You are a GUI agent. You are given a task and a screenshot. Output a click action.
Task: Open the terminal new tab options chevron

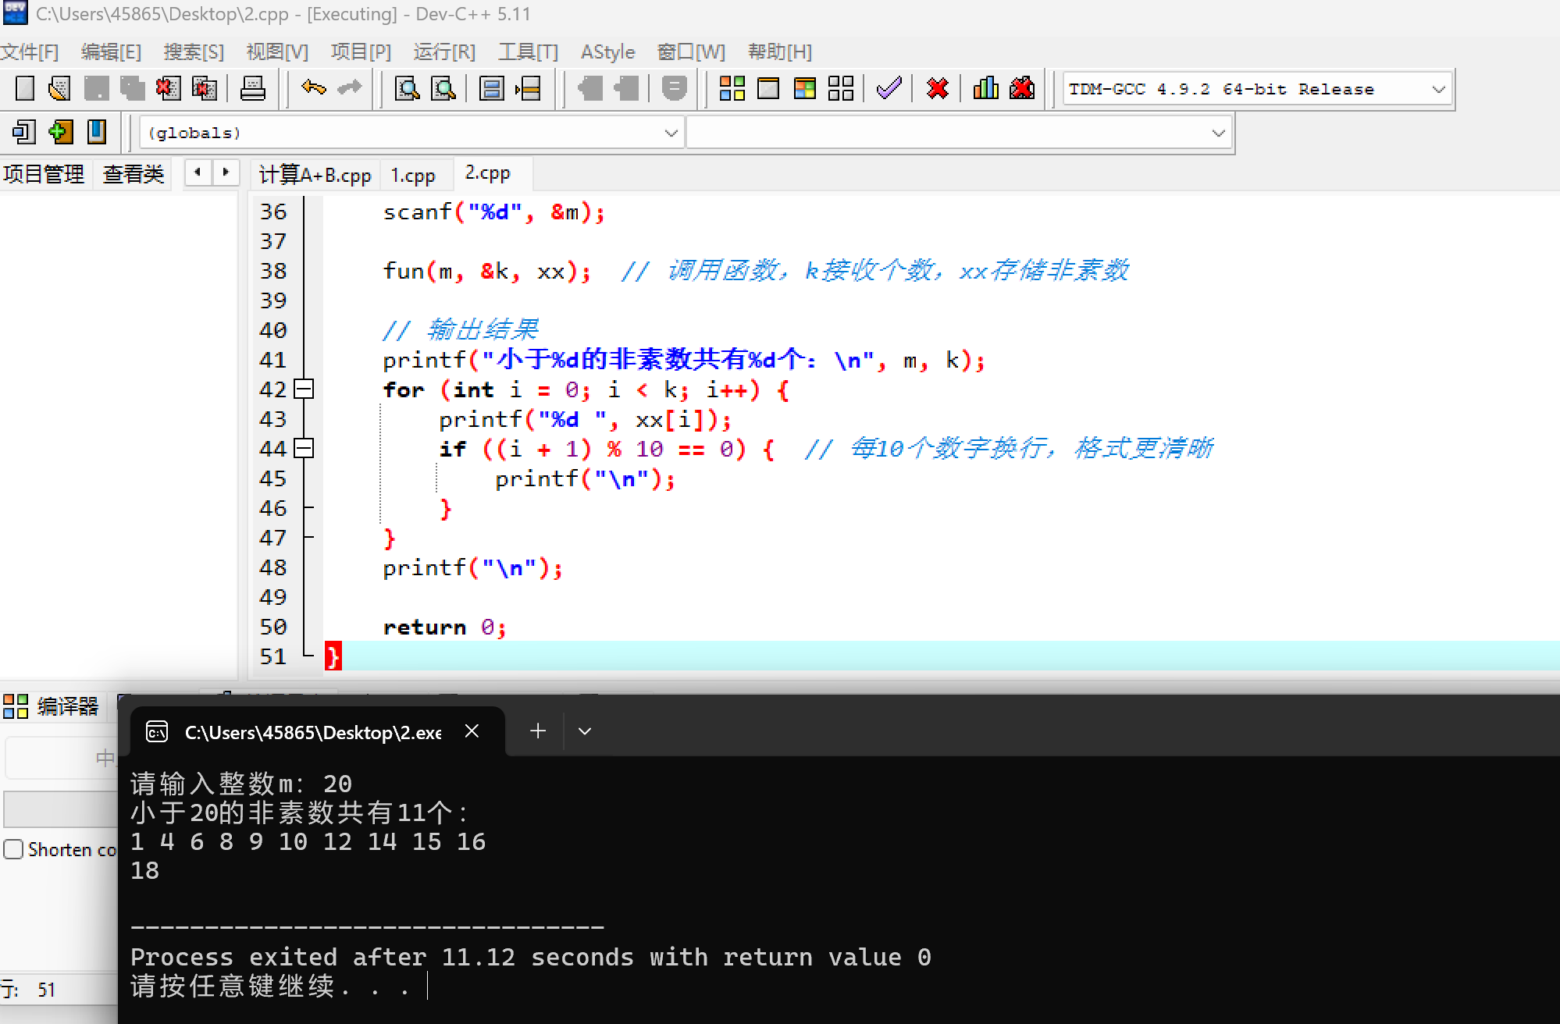(585, 731)
